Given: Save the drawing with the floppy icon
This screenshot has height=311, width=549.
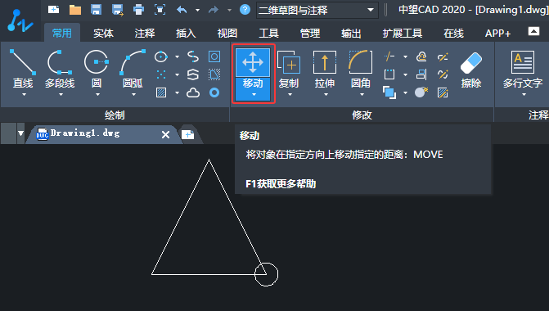Looking at the screenshot, I should 96,10.
